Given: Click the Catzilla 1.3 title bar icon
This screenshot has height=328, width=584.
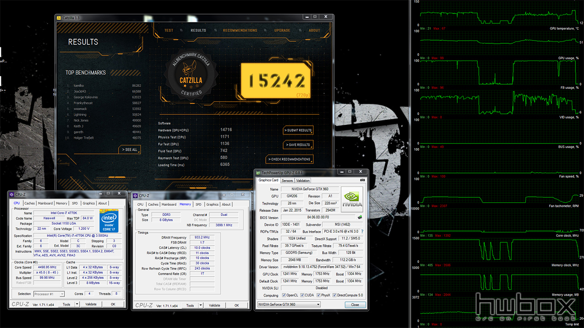Looking at the screenshot, I should coord(59,18).
